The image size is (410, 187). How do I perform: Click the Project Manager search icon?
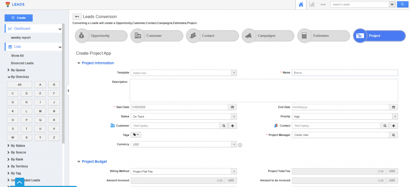pyautogui.click(x=394, y=135)
